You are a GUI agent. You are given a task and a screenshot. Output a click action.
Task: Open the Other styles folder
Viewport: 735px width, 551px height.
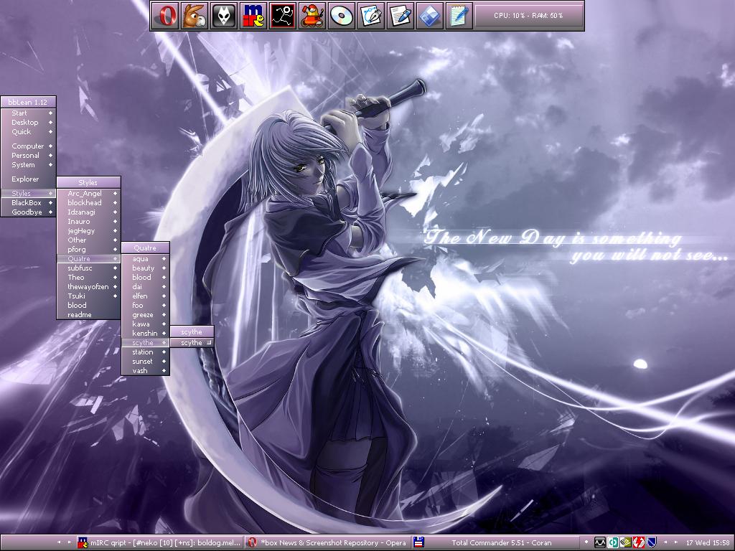tap(88, 240)
